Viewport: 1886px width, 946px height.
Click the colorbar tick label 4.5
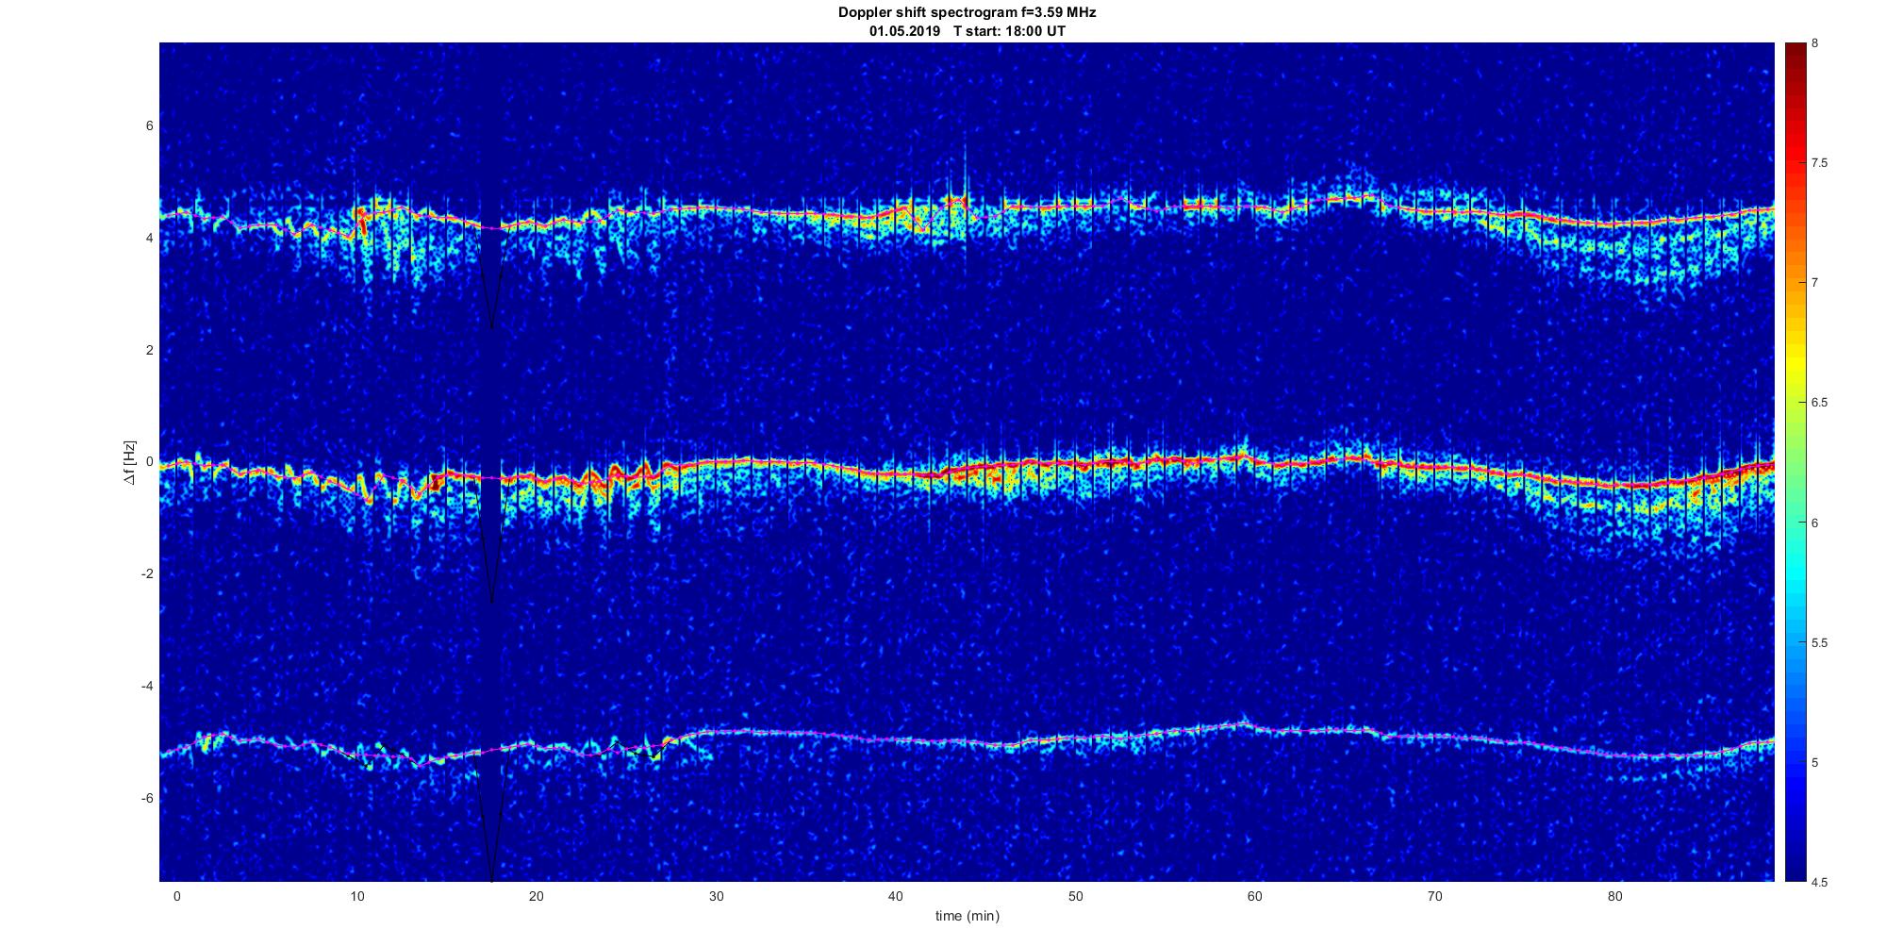tap(1819, 882)
